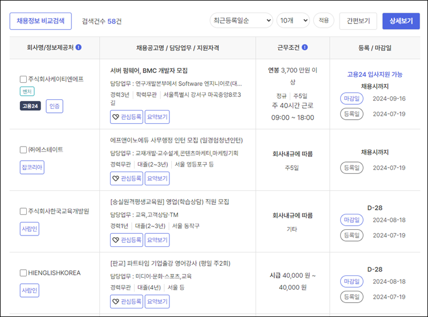Click info icon next to 회사명/정보제공처 header

click(79, 47)
